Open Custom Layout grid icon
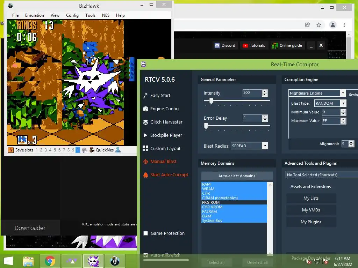 [x=145, y=149]
